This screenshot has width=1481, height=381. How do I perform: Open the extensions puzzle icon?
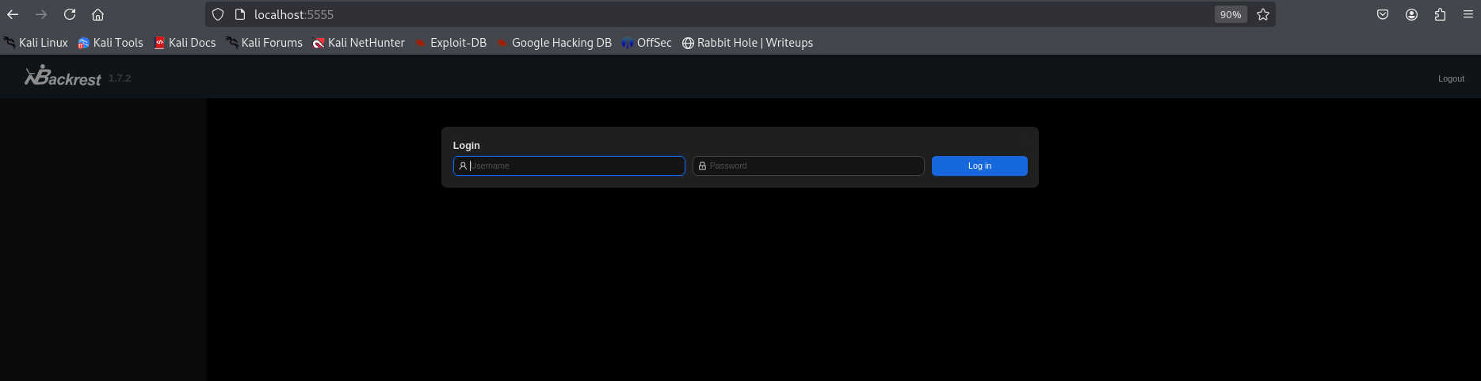[1440, 14]
